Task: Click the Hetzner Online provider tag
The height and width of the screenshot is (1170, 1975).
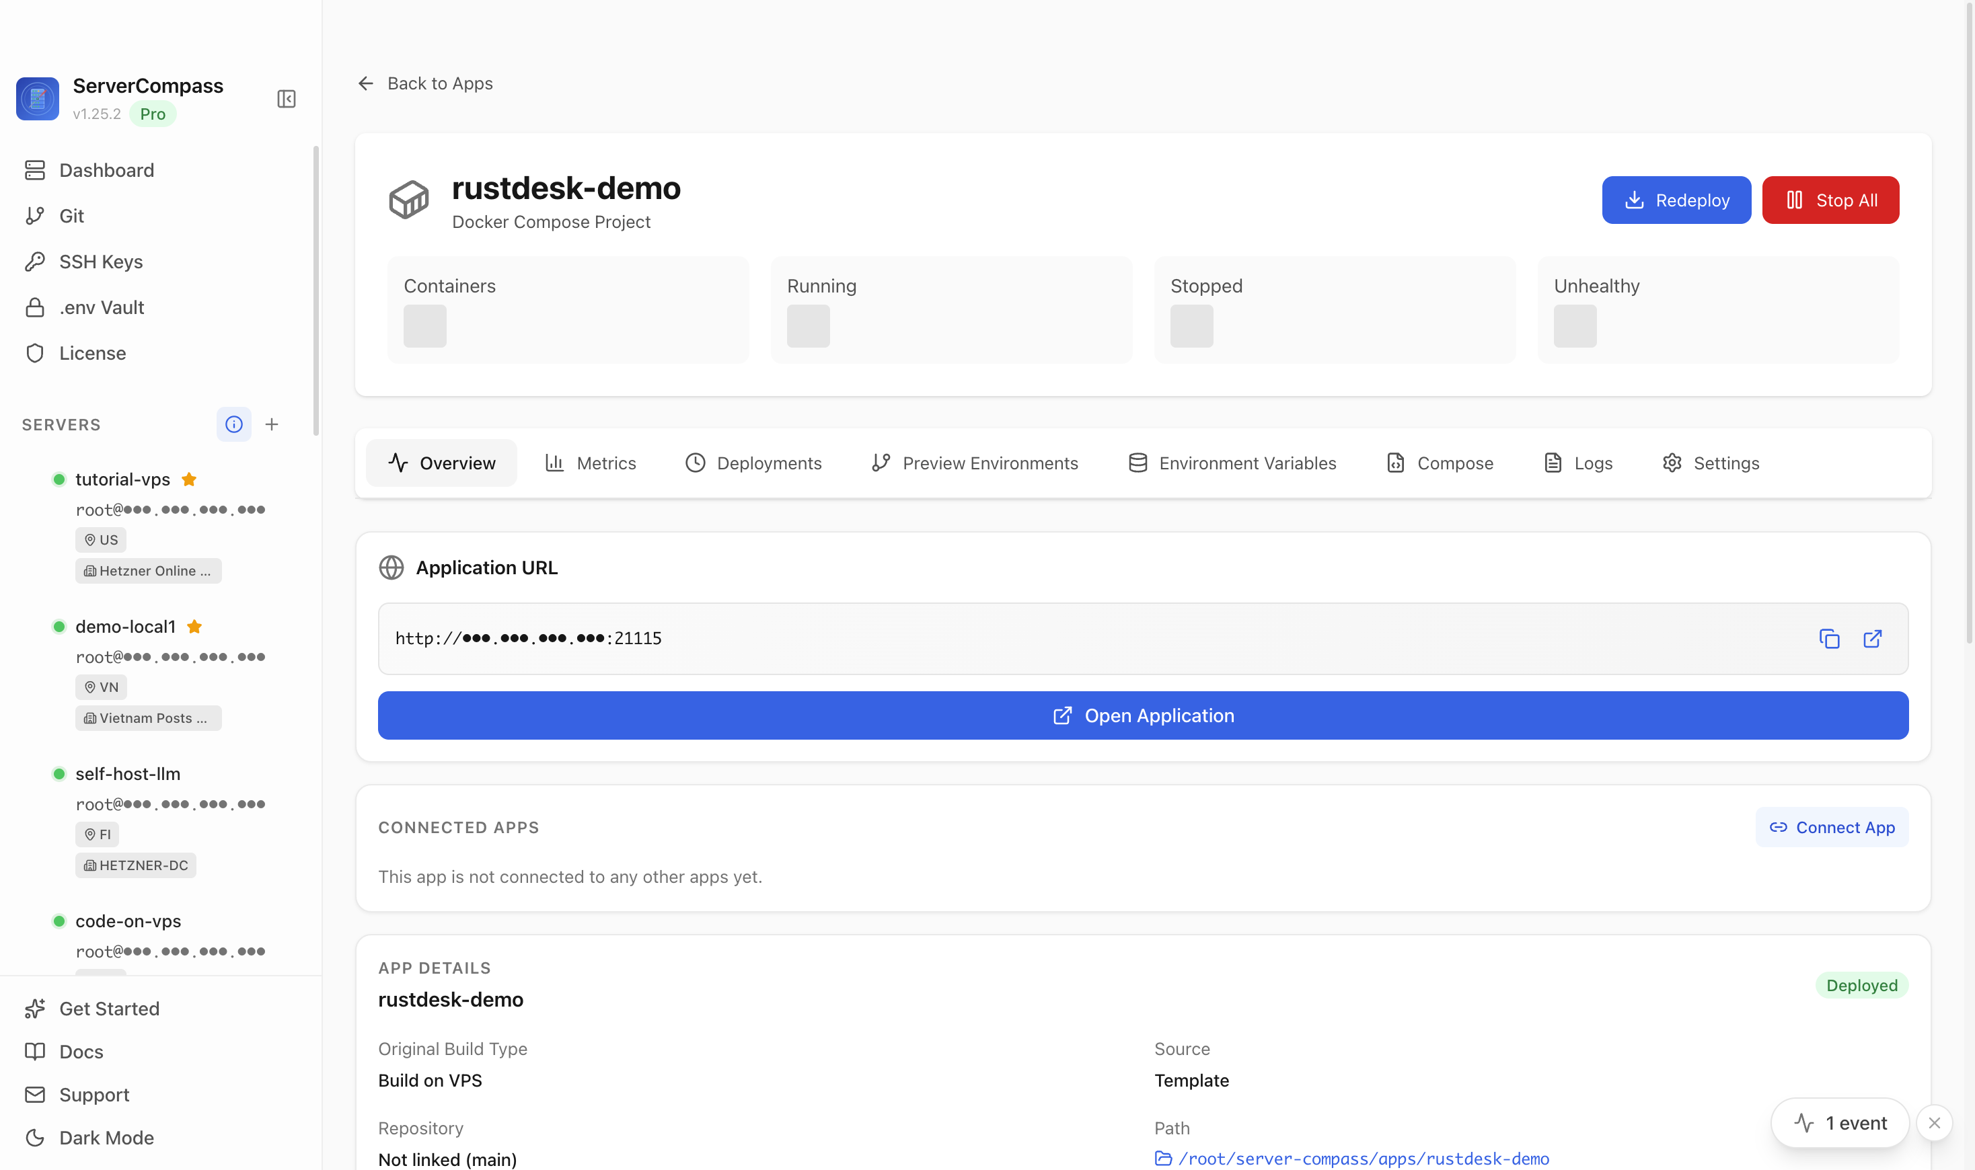Action: pyautogui.click(x=148, y=571)
